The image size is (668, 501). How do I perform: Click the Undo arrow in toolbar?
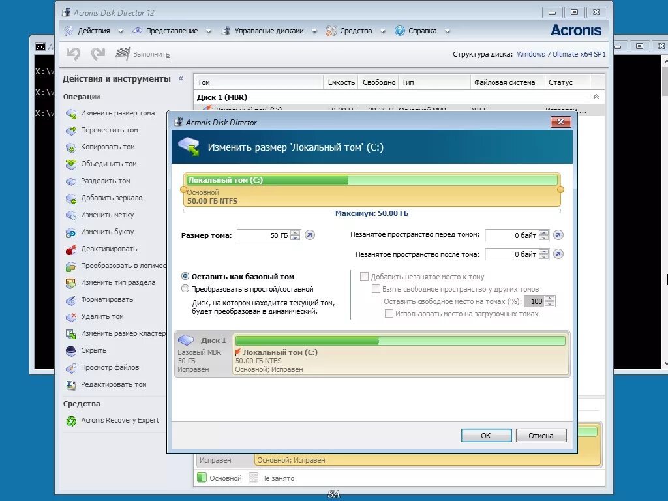73,53
